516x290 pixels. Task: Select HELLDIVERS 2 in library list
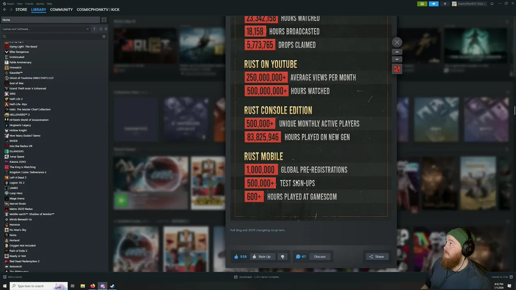[19, 115]
